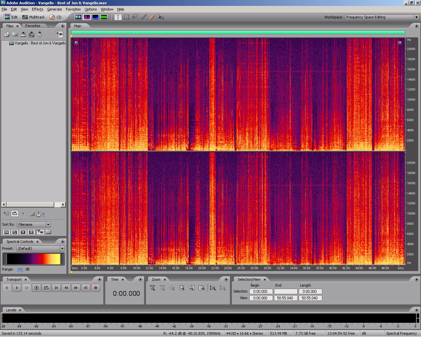Select the Spot Healing Brush tool
Screen dimensions: 421x337
(152, 17)
